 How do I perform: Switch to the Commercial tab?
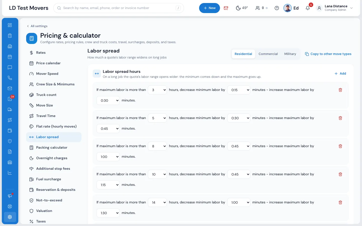[268, 54]
